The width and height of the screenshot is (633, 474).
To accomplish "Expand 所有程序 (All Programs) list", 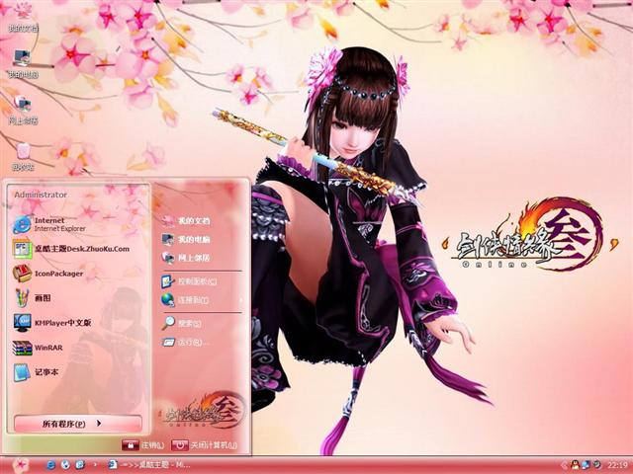I will (78, 424).
